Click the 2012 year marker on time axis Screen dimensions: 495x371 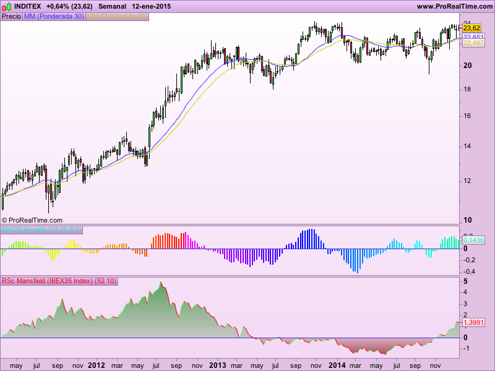[x=97, y=365]
